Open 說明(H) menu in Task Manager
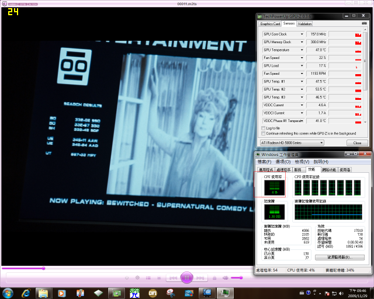The image size is (374, 299). (321, 162)
